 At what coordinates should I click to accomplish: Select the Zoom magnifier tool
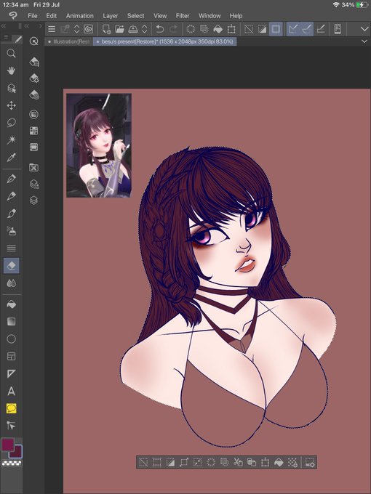tap(11, 53)
